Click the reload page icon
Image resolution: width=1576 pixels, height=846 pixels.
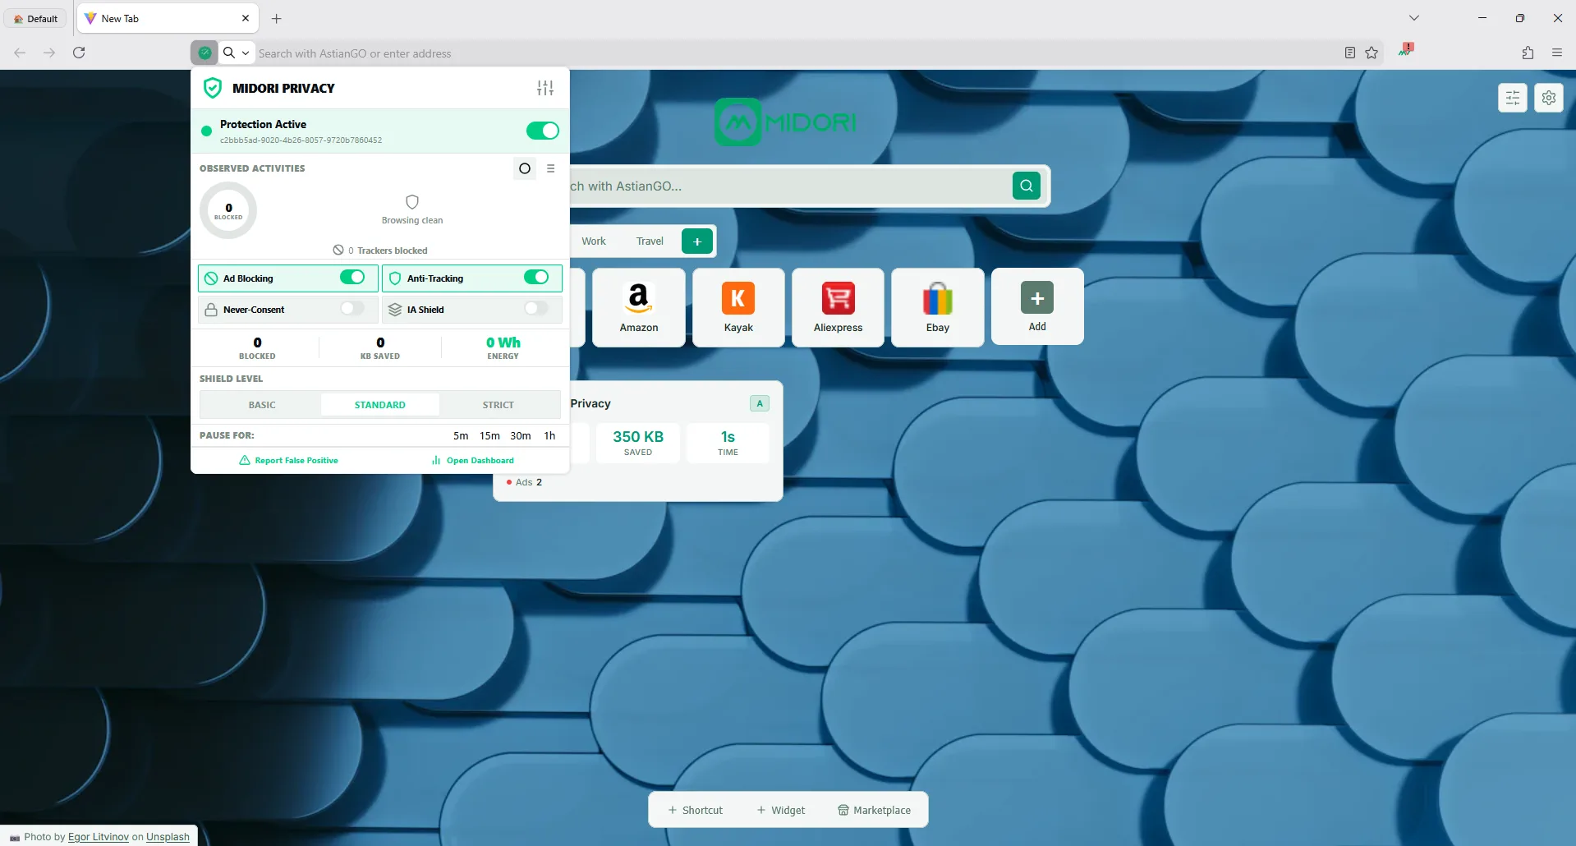79,53
